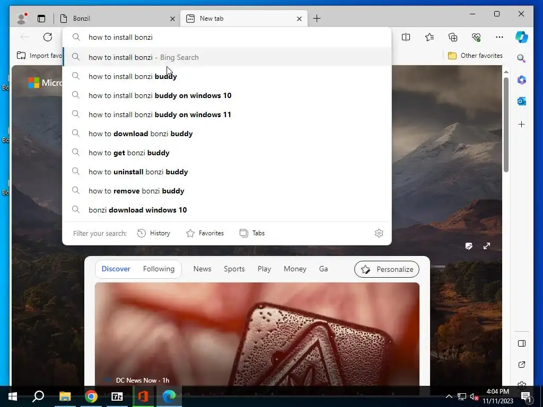Open Microsoft Office from taskbar
543x407 pixels.
143,396
